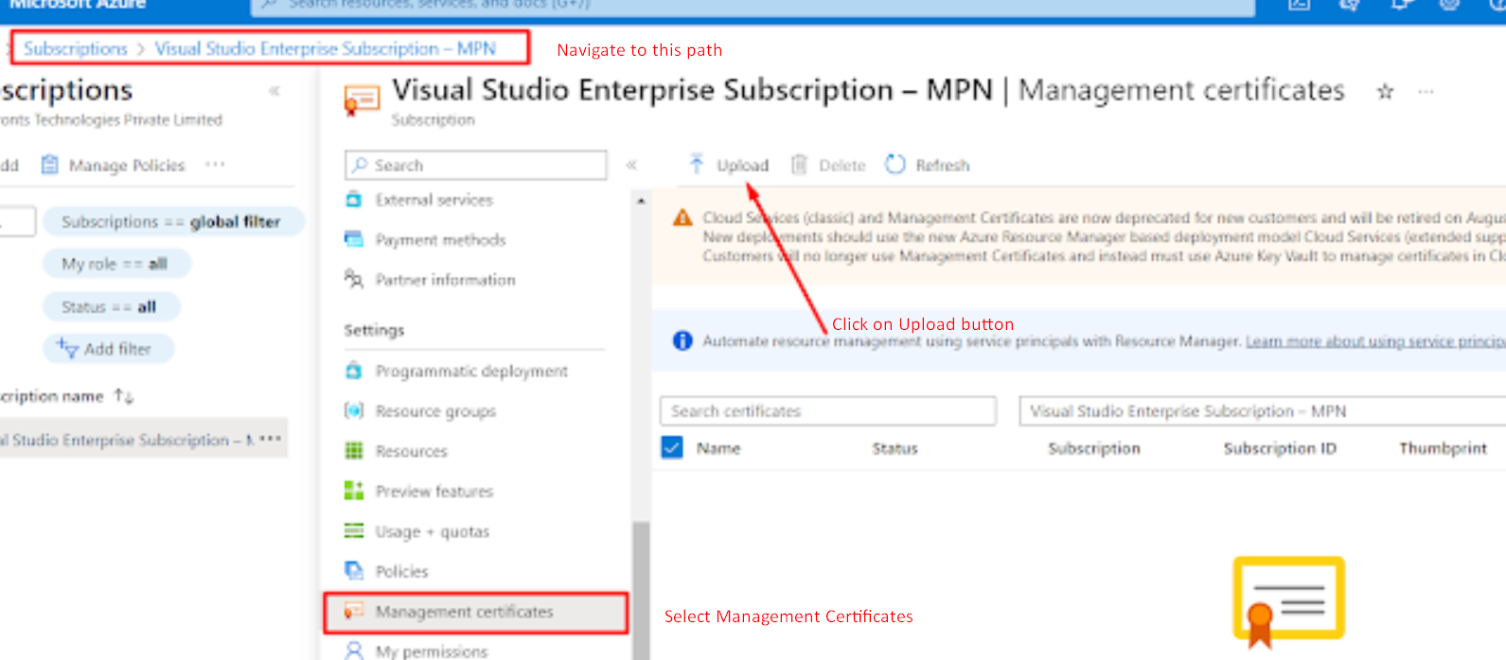Sort by the Status column header
This screenshot has width=1506, height=660.
point(895,448)
